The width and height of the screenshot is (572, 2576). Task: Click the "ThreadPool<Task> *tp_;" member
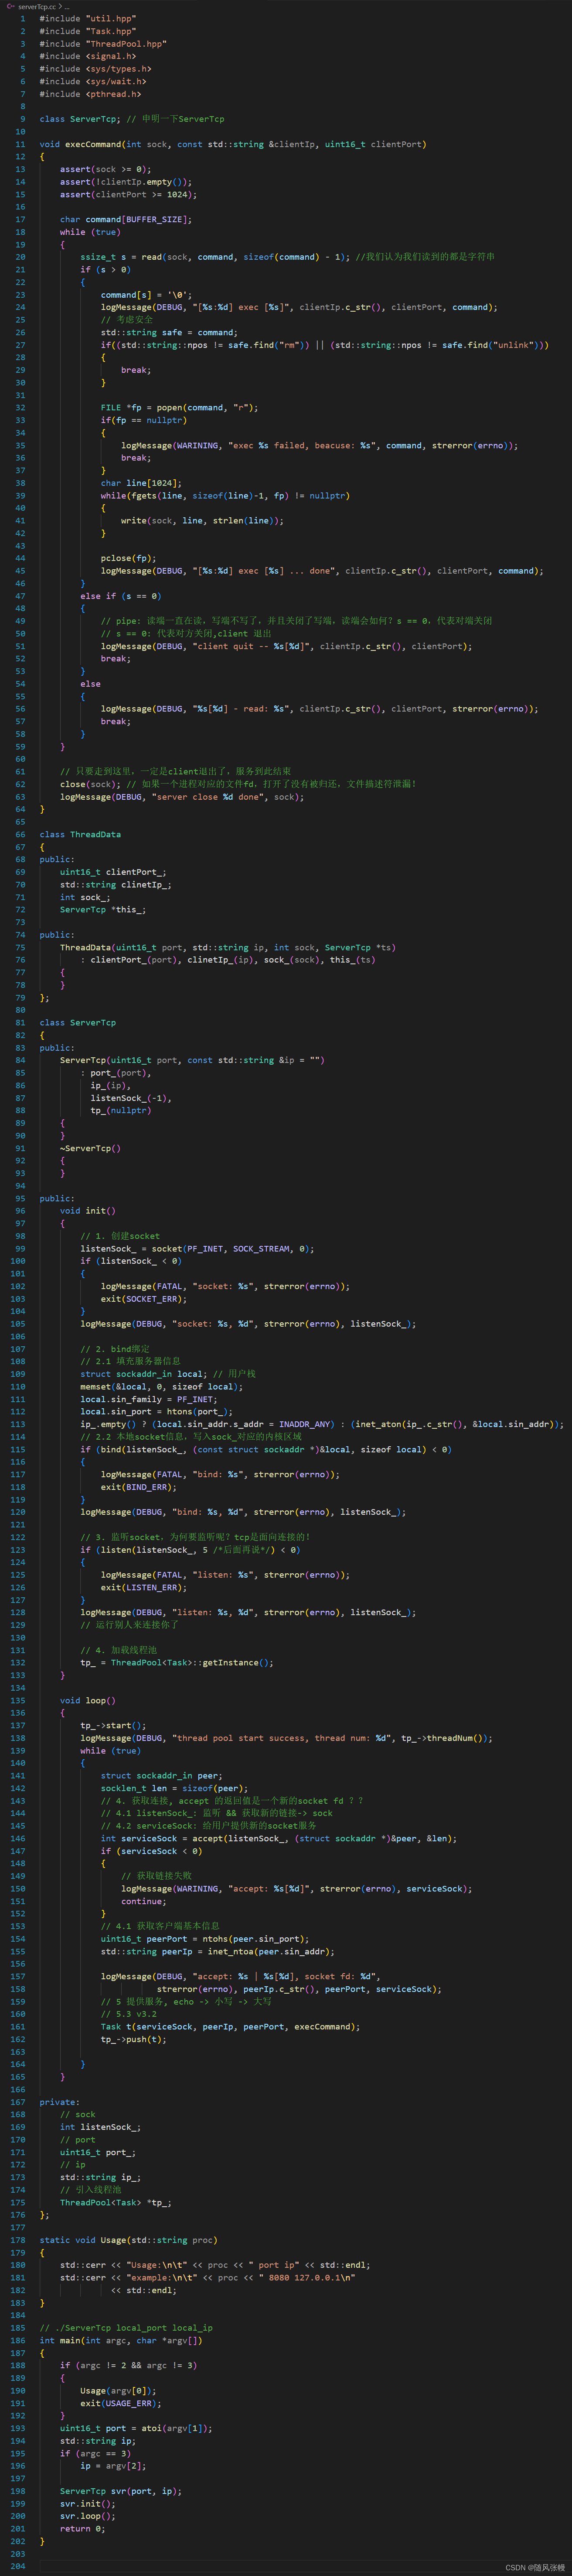[x=116, y=2202]
